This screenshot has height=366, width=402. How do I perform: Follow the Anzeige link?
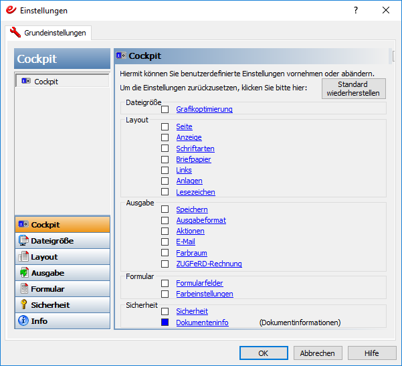pyautogui.click(x=189, y=137)
